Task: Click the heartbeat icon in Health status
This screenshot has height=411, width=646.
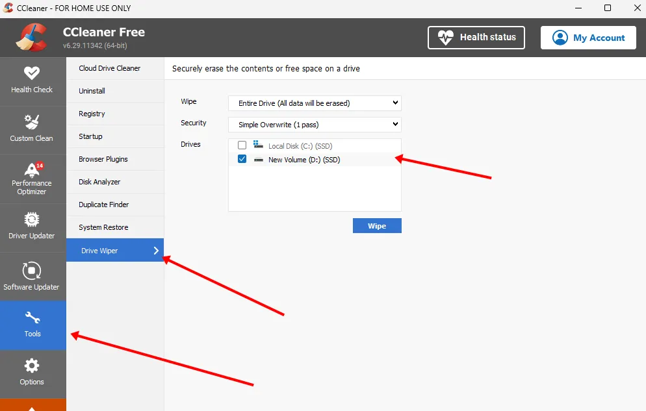Action: pyautogui.click(x=445, y=38)
